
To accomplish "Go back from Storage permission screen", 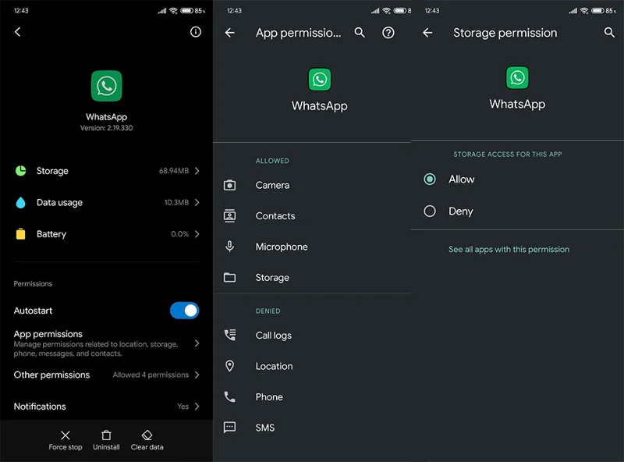I will (427, 33).
